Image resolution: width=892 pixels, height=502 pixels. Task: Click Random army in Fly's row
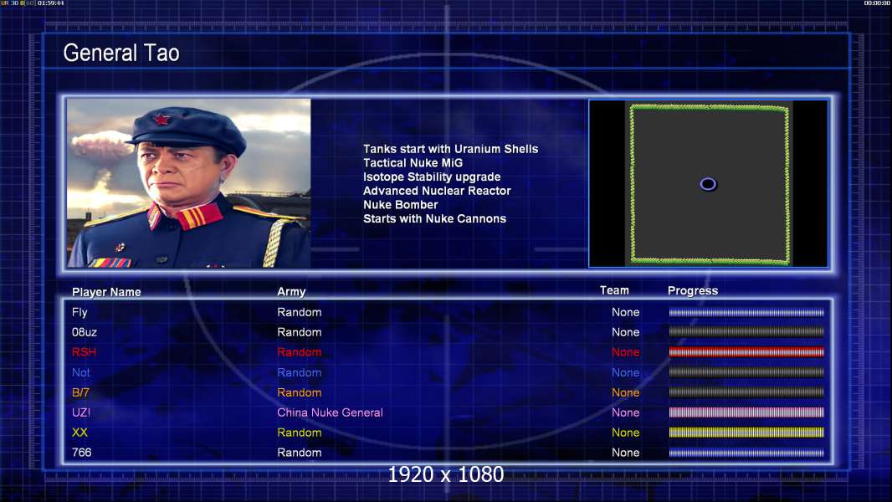(x=300, y=312)
